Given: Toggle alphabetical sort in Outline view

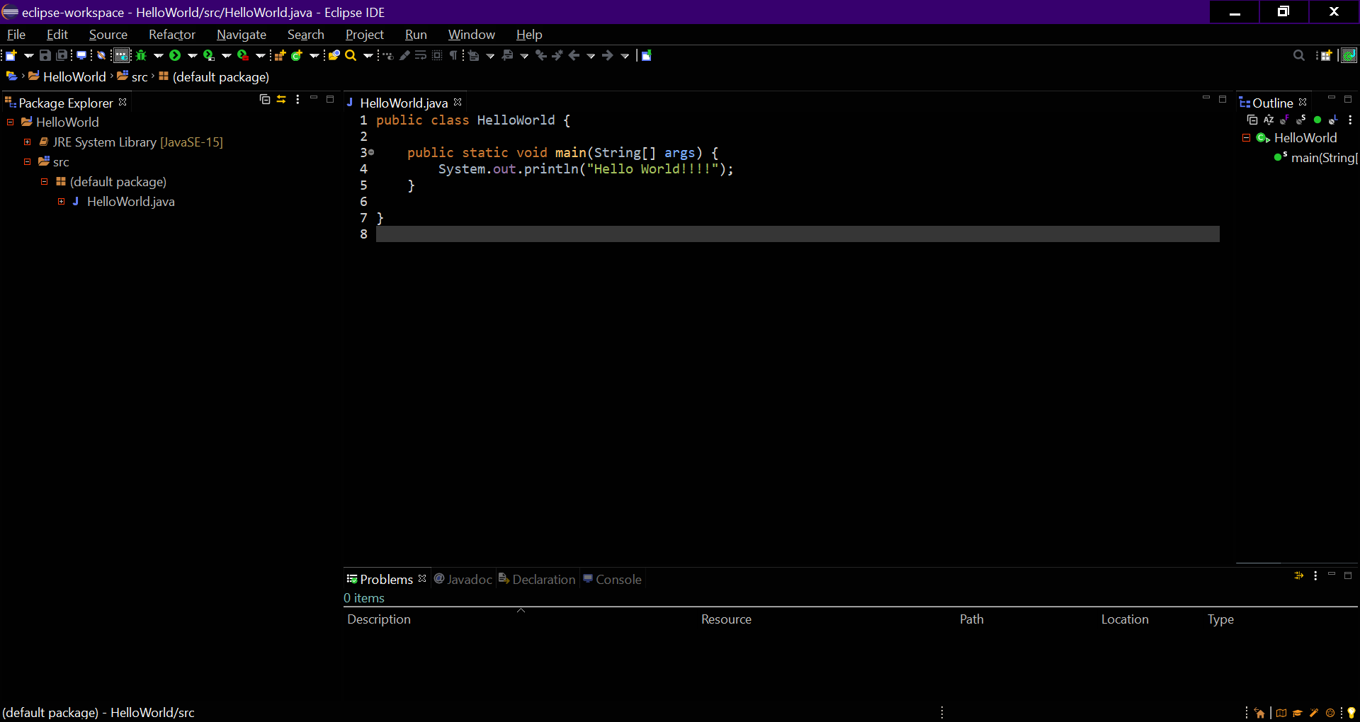Looking at the screenshot, I should [1269, 120].
